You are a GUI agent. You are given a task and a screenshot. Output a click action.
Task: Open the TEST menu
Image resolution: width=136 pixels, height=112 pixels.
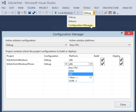point(96,8)
